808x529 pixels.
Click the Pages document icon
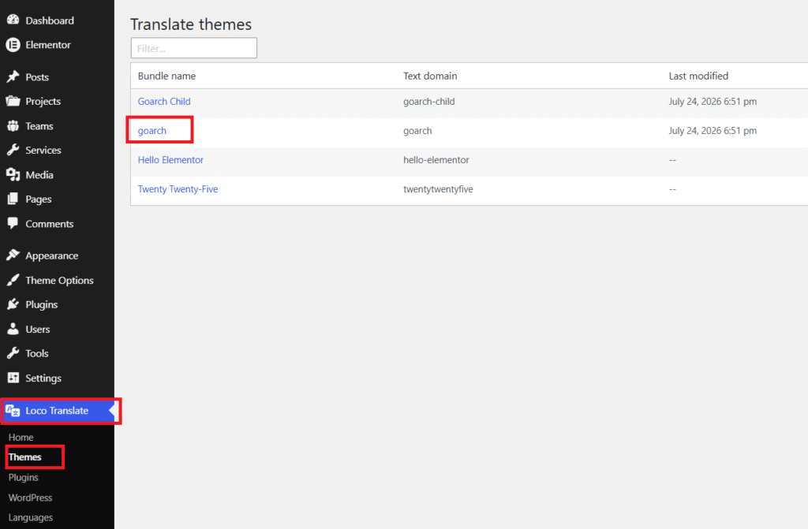(13, 199)
